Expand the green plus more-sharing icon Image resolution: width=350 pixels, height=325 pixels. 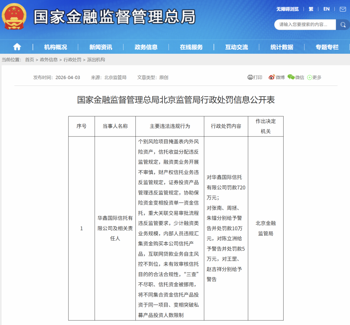tap(309, 77)
